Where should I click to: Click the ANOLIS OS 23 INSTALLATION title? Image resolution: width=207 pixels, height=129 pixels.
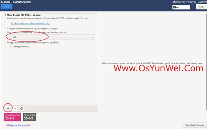click(190, 2)
